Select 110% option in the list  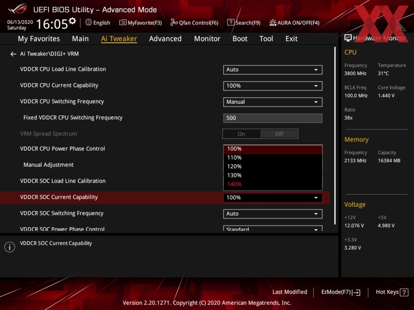(x=273, y=158)
